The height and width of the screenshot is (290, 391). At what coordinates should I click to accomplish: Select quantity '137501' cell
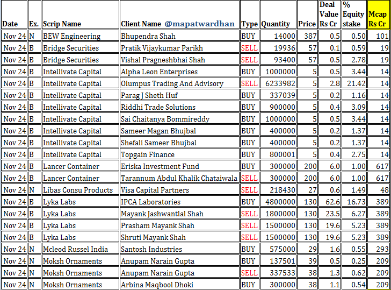pyautogui.click(x=278, y=261)
